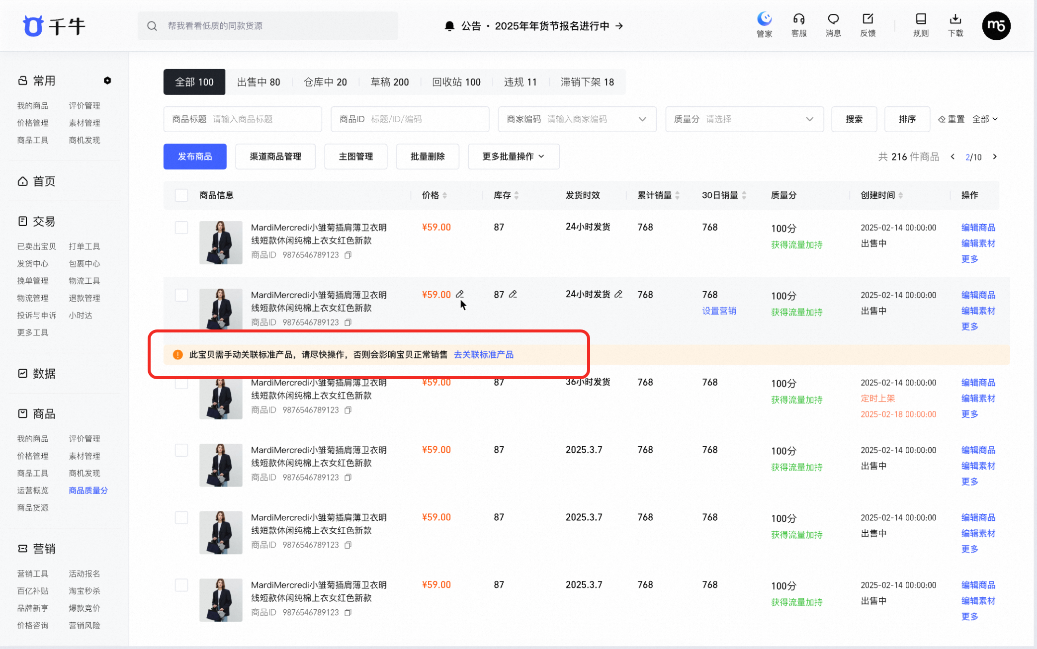Open the 规则 rules icon
This screenshot has height=649, width=1037.
921,19
